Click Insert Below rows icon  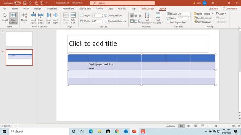pos(41,18)
